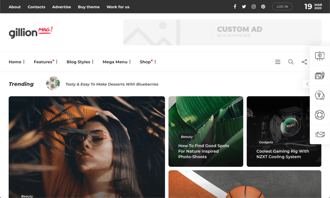Open the woman with glasses featured image
Image resolution: width=330 pixels, height=198 pixels.
(87, 147)
